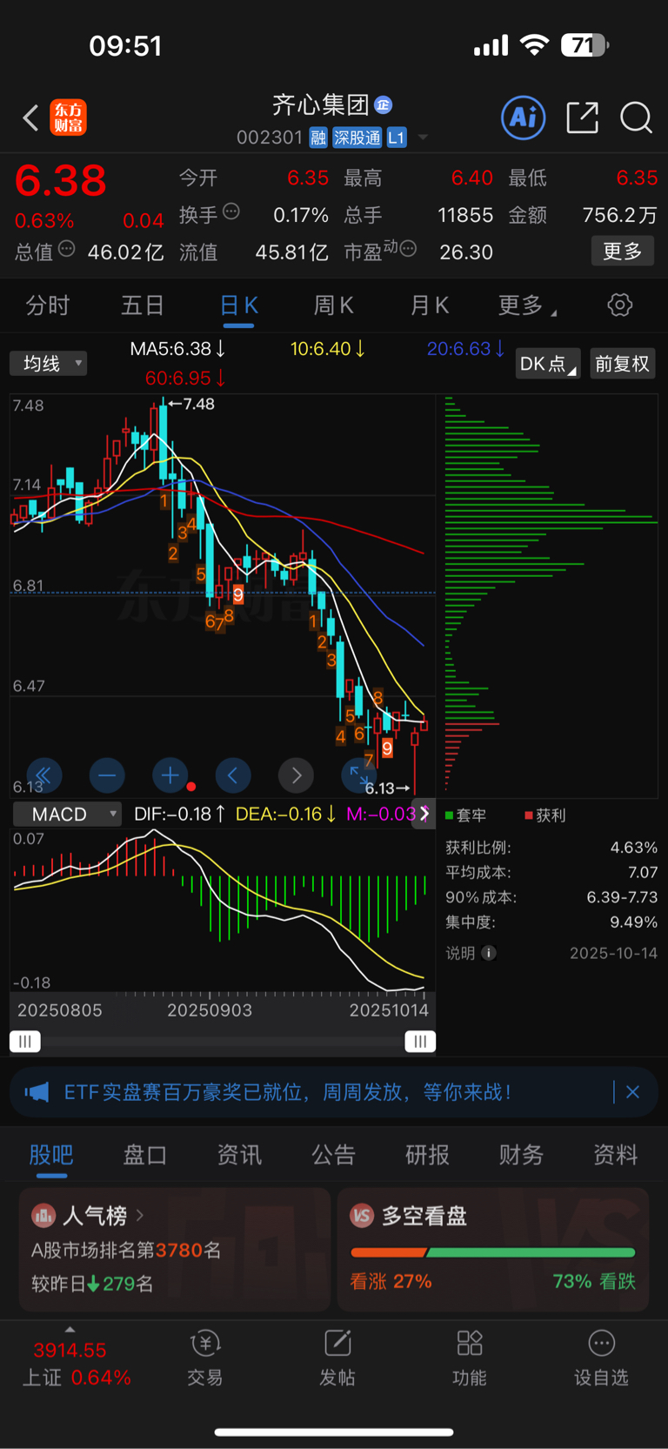Open chart settings gear icon
This screenshot has height=1449, width=668.
coord(619,305)
